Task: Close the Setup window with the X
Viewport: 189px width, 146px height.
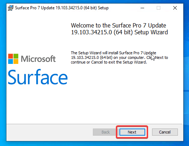Action: (x=175, y=8)
